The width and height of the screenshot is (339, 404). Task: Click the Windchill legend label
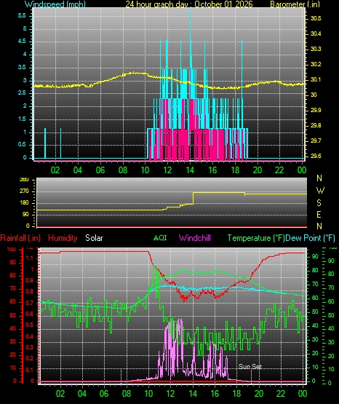click(195, 238)
